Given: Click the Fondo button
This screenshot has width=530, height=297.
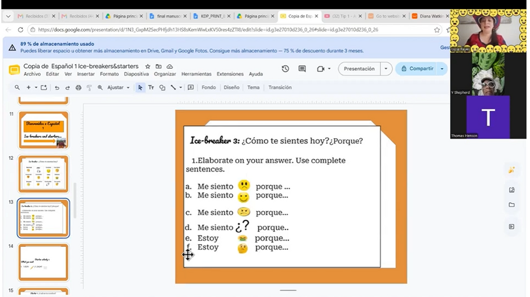Looking at the screenshot, I should [x=209, y=87].
